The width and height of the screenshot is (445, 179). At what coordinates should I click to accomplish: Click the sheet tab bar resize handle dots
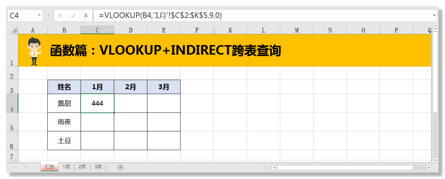266,168
